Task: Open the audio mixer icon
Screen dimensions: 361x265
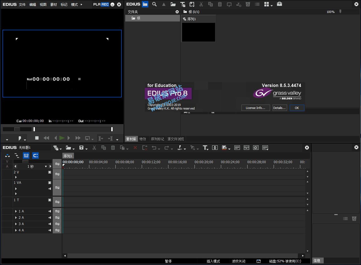Action: tap(246, 148)
